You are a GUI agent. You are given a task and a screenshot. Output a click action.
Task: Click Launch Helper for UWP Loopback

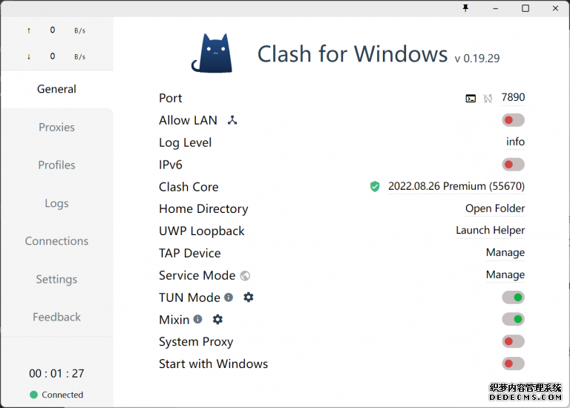[x=490, y=230]
